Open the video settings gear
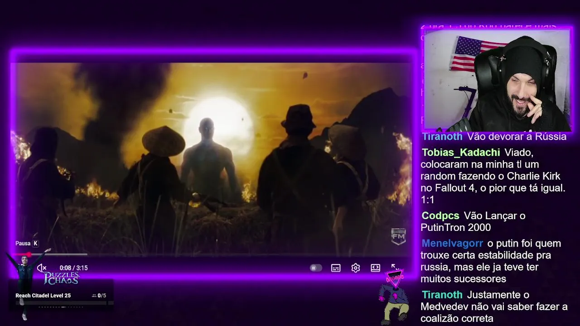 click(356, 268)
